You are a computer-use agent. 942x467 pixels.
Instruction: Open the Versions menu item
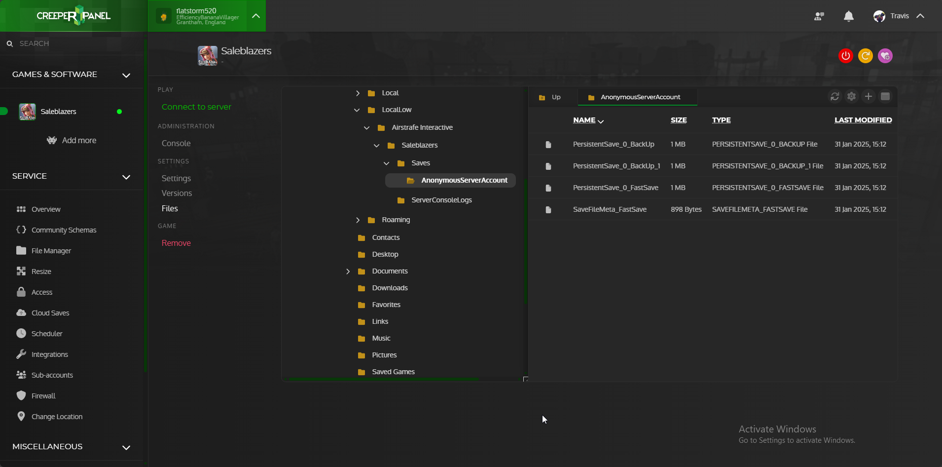tap(177, 193)
